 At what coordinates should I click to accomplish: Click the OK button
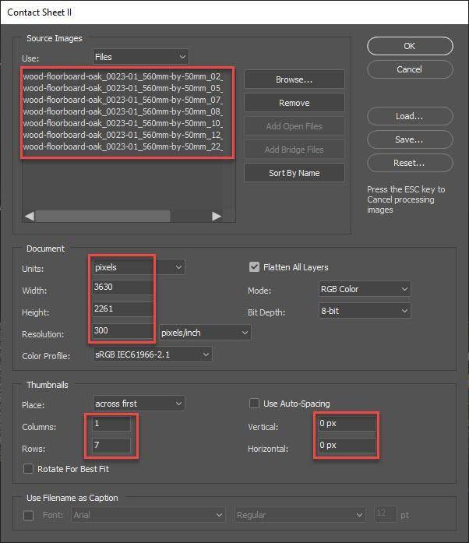pos(409,46)
